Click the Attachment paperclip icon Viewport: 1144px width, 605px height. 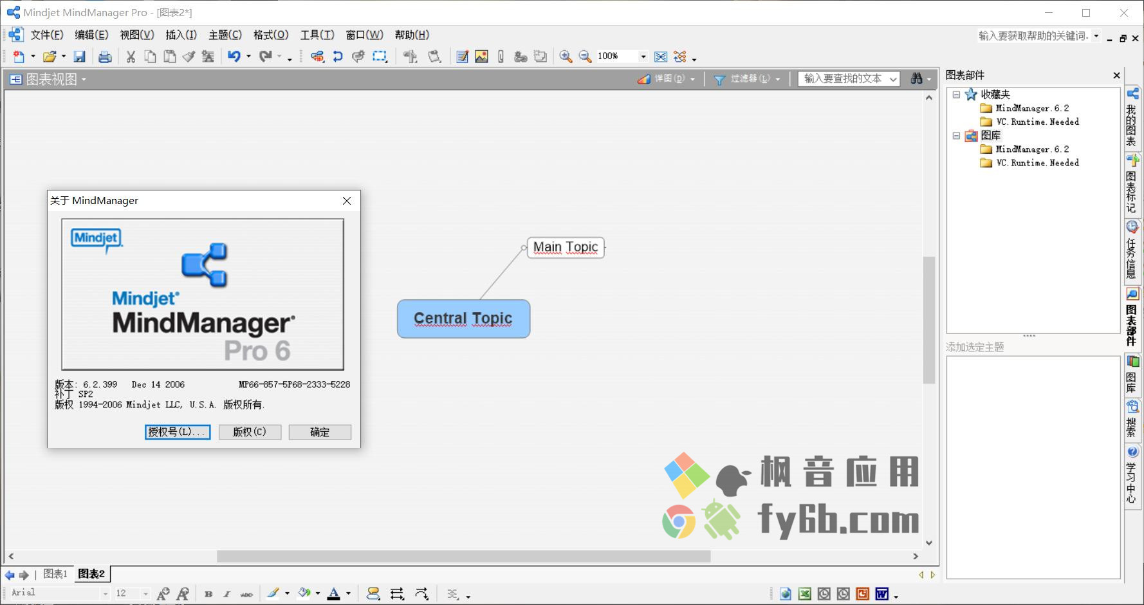pyautogui.click(x=501, y=57)
